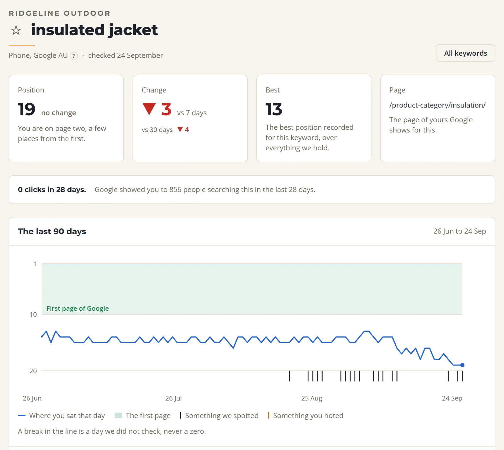Click the "26 Jun to 24 Sep" date range
Image resolution: width=504 pixels, height=450 pixels.
460,231
